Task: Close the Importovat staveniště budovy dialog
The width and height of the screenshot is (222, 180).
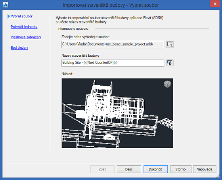Action: (215, 4)
